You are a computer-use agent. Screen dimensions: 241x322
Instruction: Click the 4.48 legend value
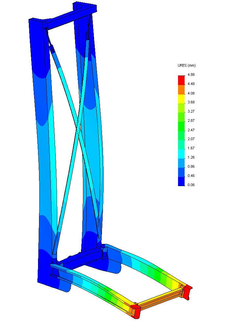(191, 84)
